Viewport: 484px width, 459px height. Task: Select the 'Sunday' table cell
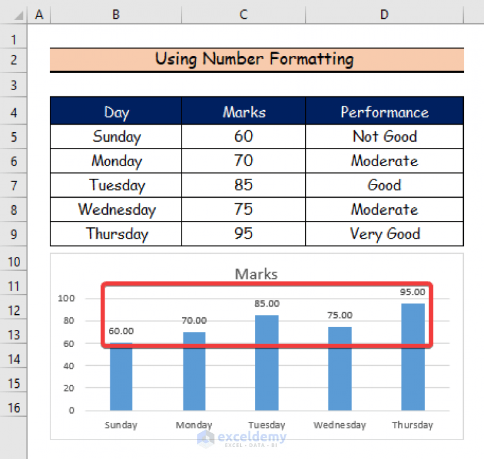[116, 137]
